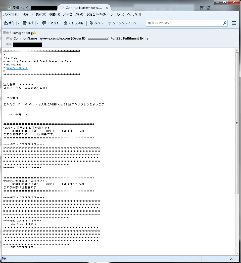Click the chevron-up arrow in status bar
241x263 pixels.
point(231,259)
